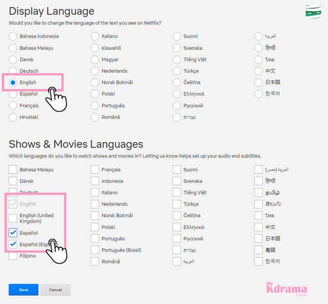Check Português (Brasil) language checkbox
The height and width of the screenshot is (304, 328).
[95, 250]
